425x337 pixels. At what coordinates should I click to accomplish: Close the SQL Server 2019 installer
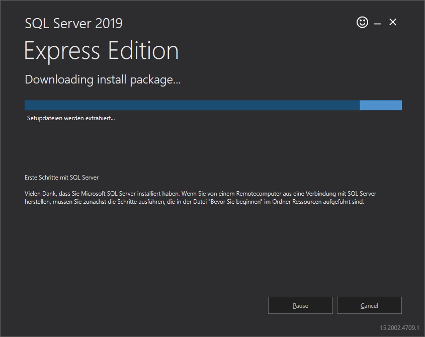click(393, 22)
